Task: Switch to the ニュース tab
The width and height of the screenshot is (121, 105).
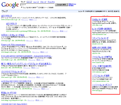Action: tap(36, 2)
